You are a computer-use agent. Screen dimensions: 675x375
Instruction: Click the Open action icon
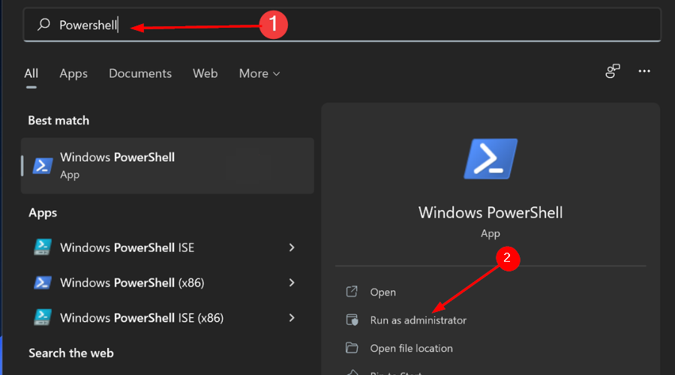[352, 292]
